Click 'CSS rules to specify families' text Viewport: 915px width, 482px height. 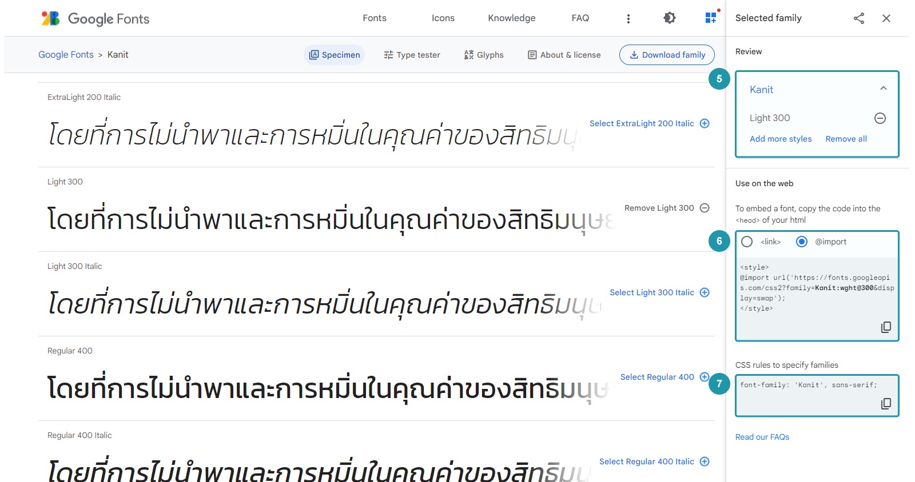point(787,365)
